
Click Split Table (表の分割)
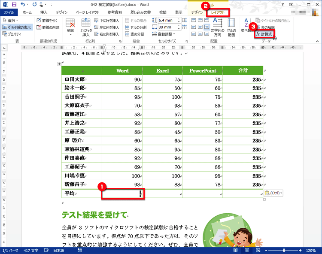coord(135,34)
